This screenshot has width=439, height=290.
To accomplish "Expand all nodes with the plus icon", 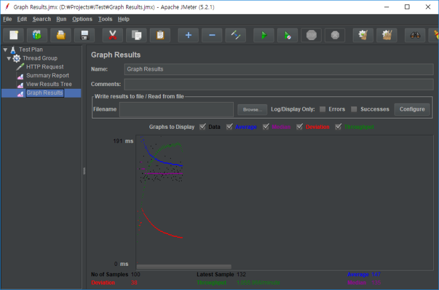I will pyautogui.click(x=188, y=35).
